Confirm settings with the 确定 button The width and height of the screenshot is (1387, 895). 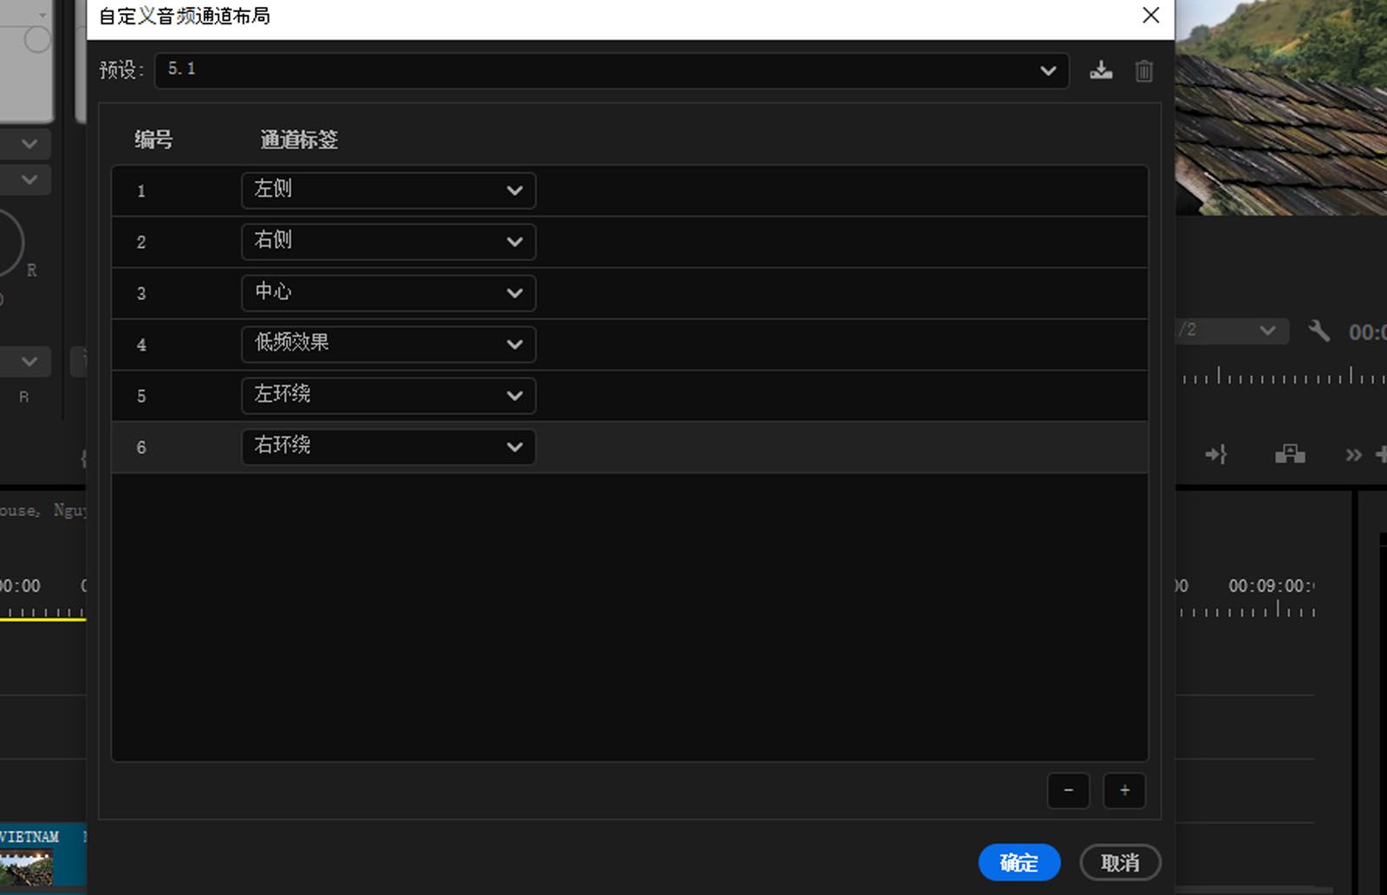point(1019,862)
